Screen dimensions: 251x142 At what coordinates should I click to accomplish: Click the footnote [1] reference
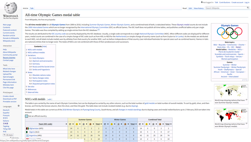pos(99,30)
